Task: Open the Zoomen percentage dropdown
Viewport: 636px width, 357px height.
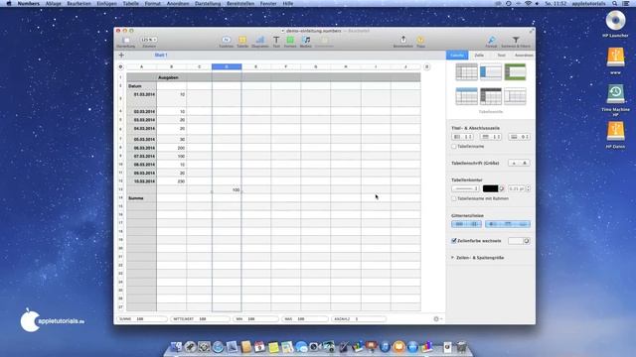Action: point(149,40)
